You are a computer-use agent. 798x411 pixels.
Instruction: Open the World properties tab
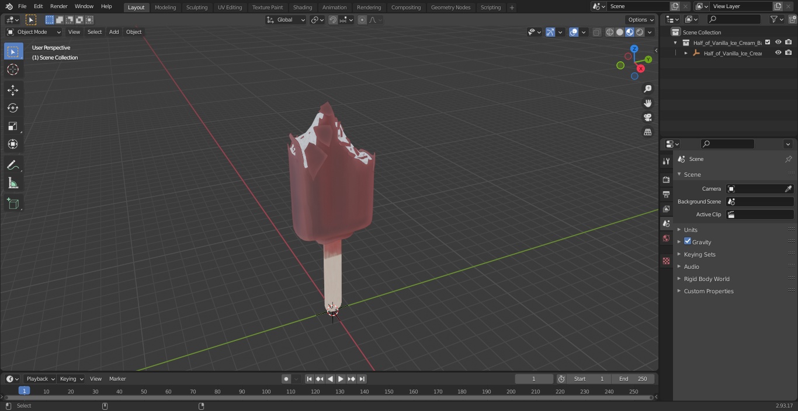[x=666, y=238]
